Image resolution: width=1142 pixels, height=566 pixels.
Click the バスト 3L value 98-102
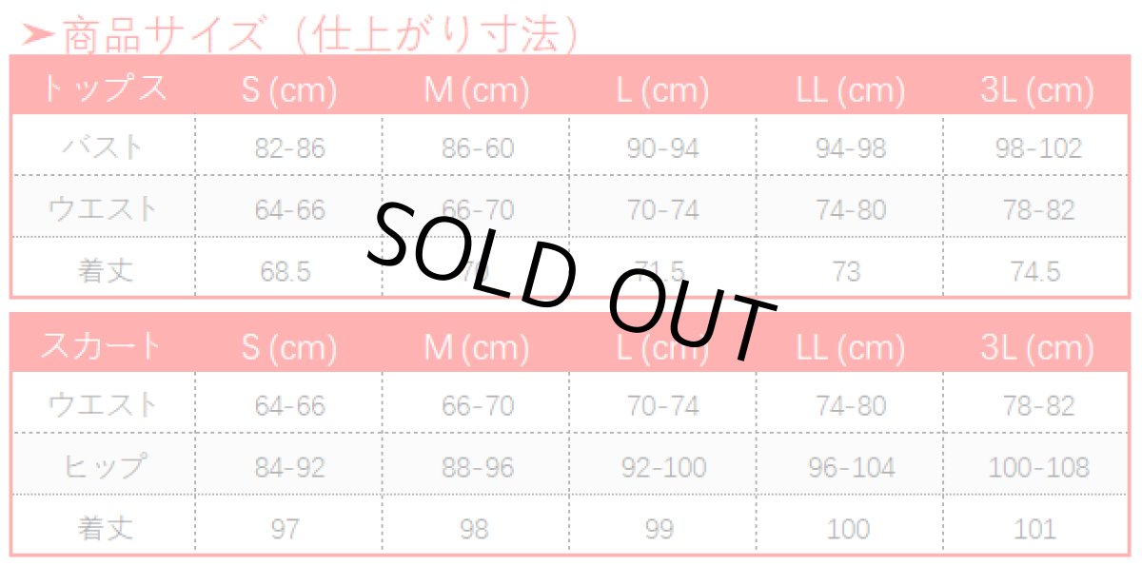1036,148
